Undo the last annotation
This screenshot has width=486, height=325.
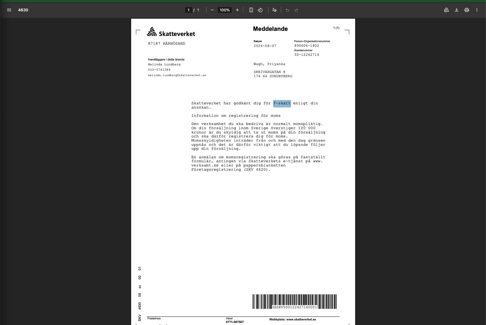(x=287, y=10)
